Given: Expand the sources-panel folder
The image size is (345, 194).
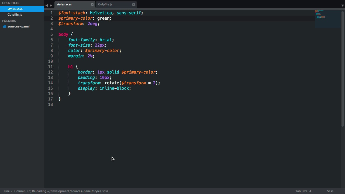Looking at the screenshot, I should pos(19,26).
